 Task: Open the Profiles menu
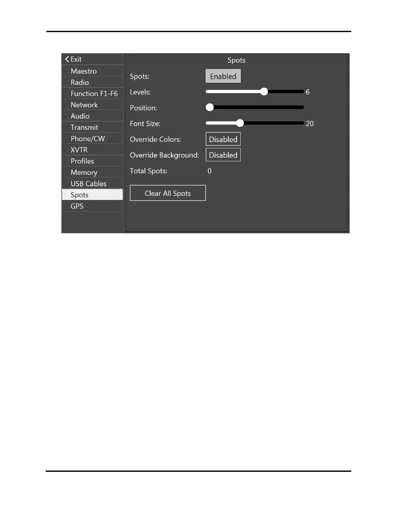point(92,161)
